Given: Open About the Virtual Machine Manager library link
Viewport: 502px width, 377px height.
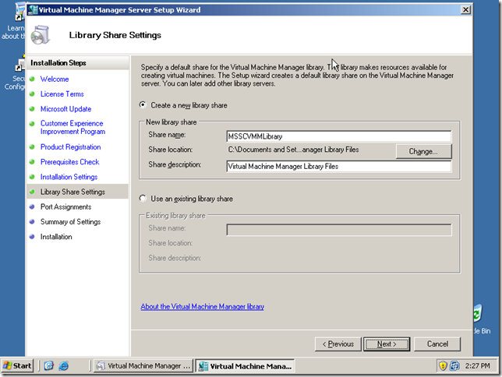Looking at the screenshot, I should pos(203,307).
